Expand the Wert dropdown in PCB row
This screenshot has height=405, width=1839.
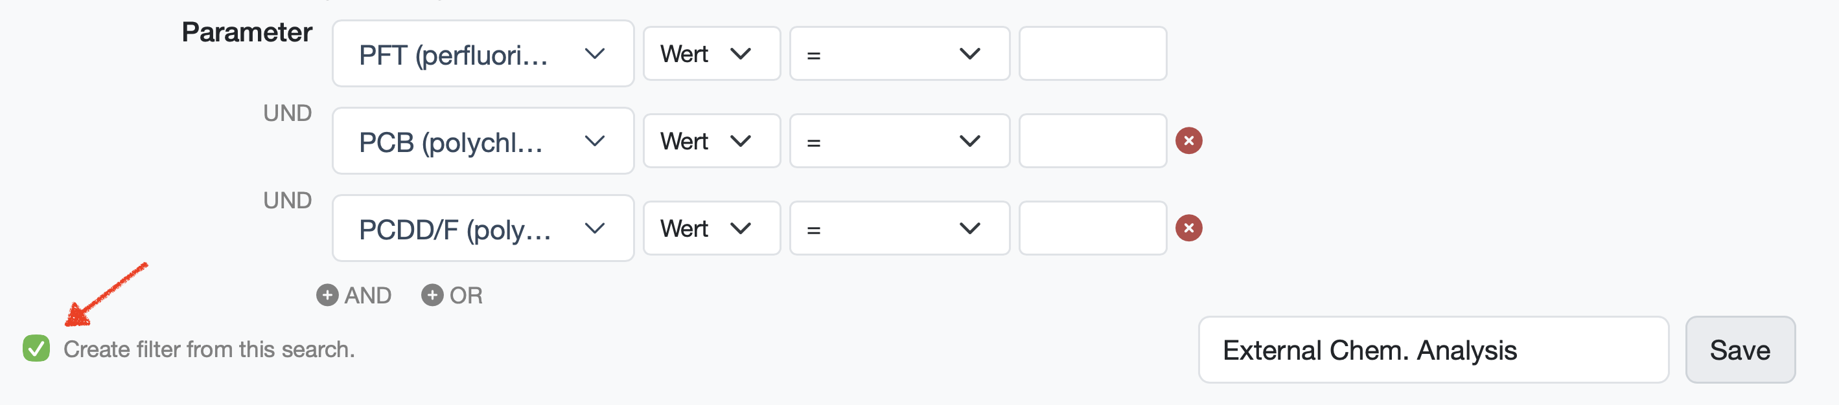[711, 141]
